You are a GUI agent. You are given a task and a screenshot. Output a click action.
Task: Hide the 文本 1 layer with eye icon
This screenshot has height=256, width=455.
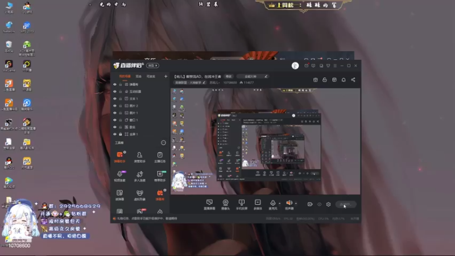115,98
